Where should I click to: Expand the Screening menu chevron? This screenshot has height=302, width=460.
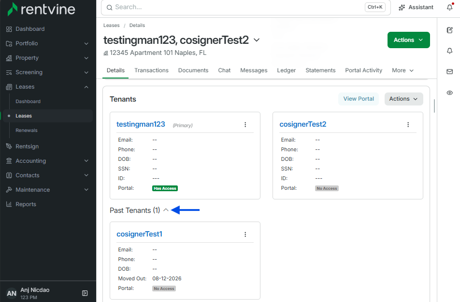click(x=86, y=73)
